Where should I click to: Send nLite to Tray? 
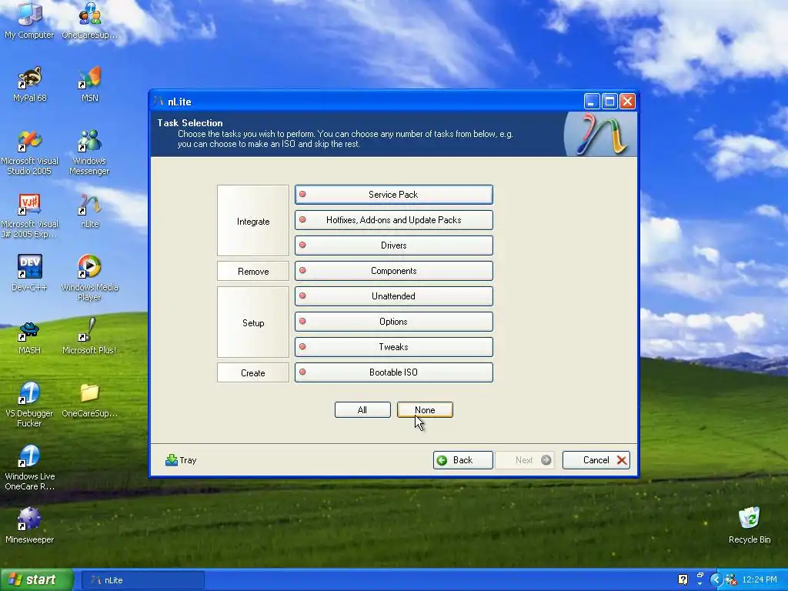click(x=181, y=460)
